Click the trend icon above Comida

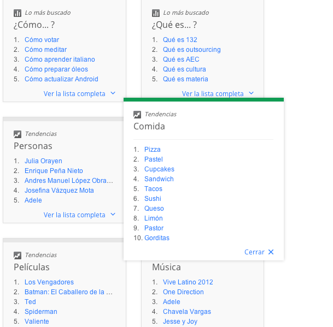coord(137,115)
